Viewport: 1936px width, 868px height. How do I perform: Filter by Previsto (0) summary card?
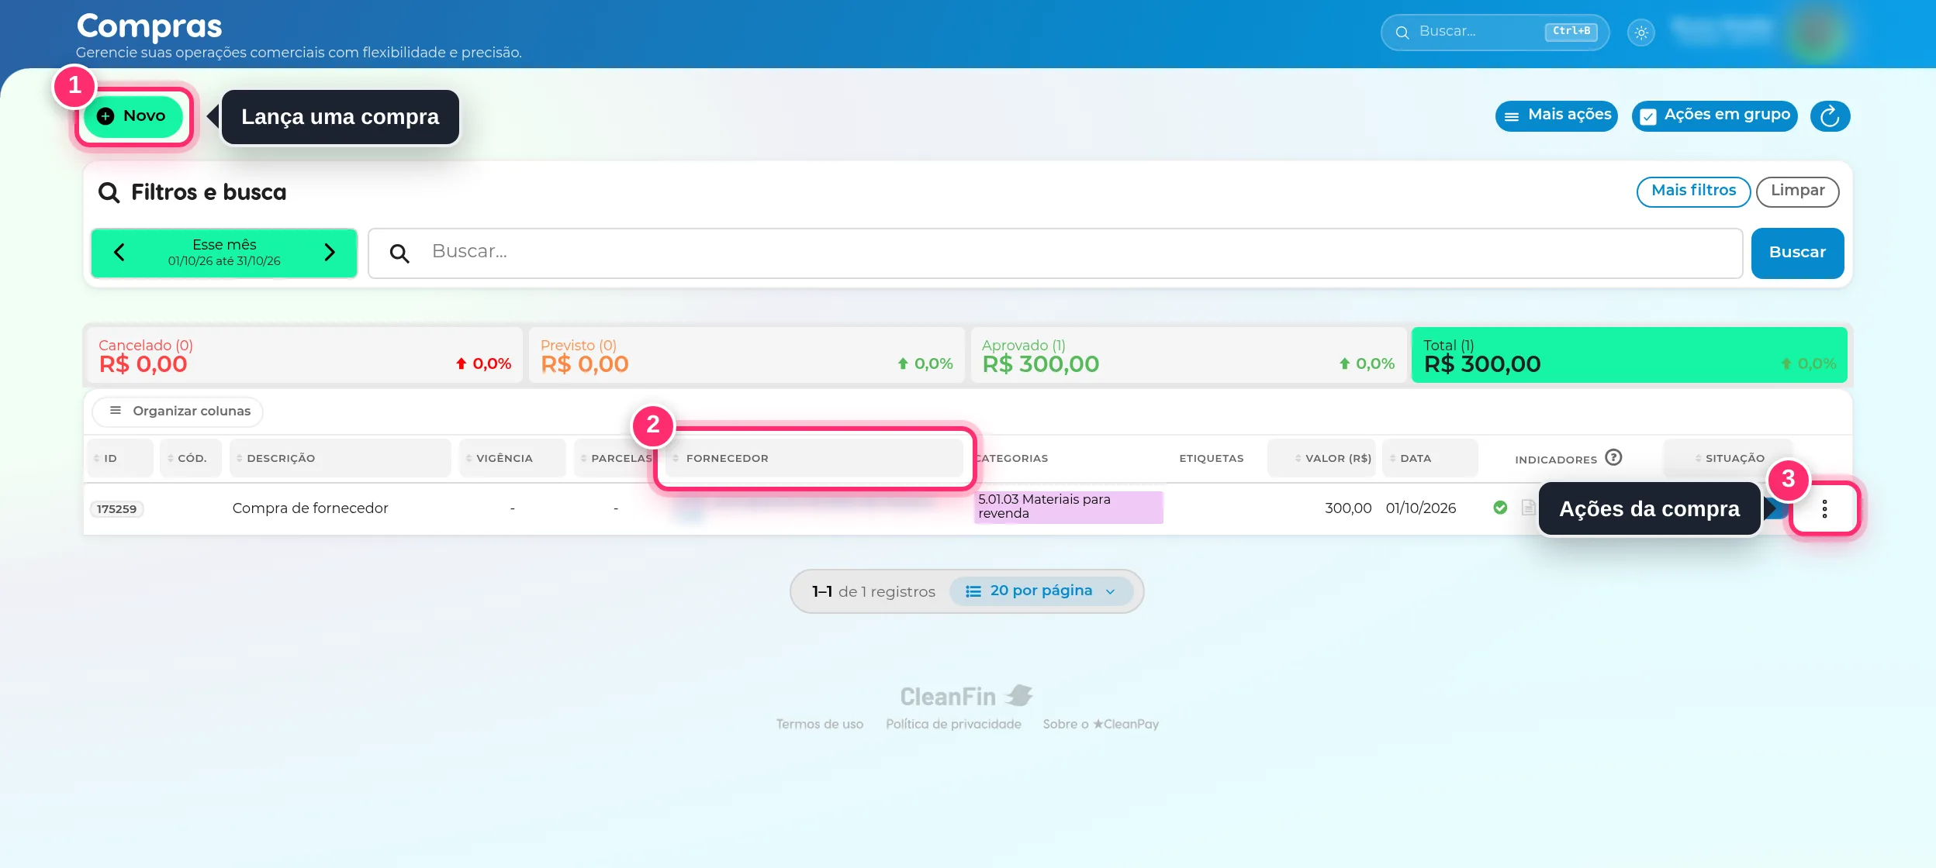coord(746,355)
